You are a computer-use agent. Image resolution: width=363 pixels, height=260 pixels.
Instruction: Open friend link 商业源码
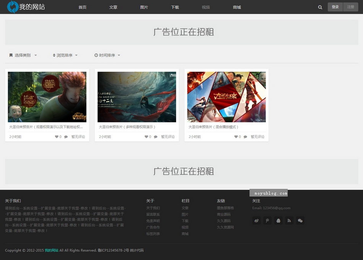click(224, 214)
